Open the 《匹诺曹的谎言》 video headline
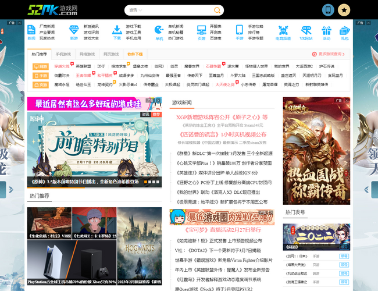Viewport: 378px width, 291px height. click(x=222, y=134)
